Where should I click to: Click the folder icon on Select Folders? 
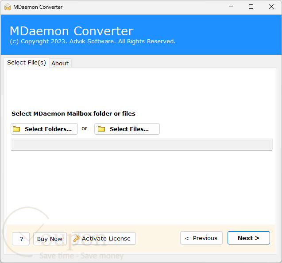[x=16, y=129]
